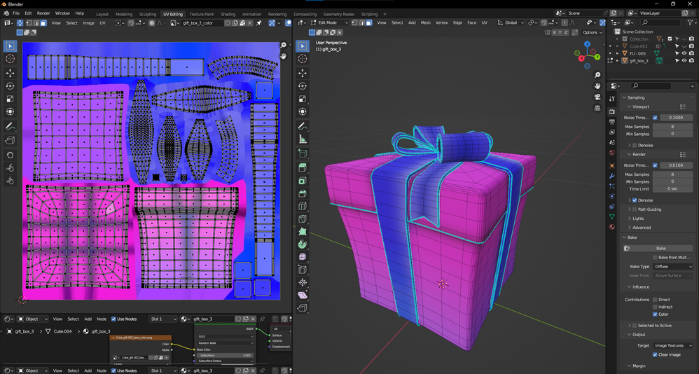Click the zoom magnifier icon in 3D viewport
The image size is (699, 374).
597,75
